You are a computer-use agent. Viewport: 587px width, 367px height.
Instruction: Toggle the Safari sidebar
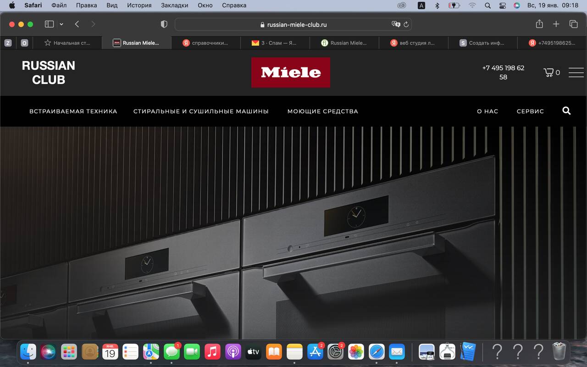tap(49, 24)
